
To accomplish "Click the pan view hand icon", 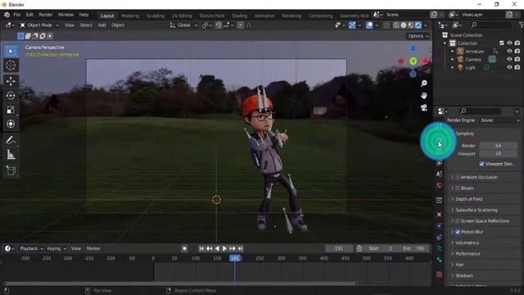I will click(424, 96).
